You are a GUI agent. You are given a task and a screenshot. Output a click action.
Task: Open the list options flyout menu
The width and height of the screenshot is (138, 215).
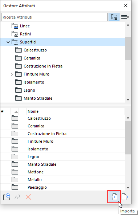pyautogui.click(x=125, y=17)
